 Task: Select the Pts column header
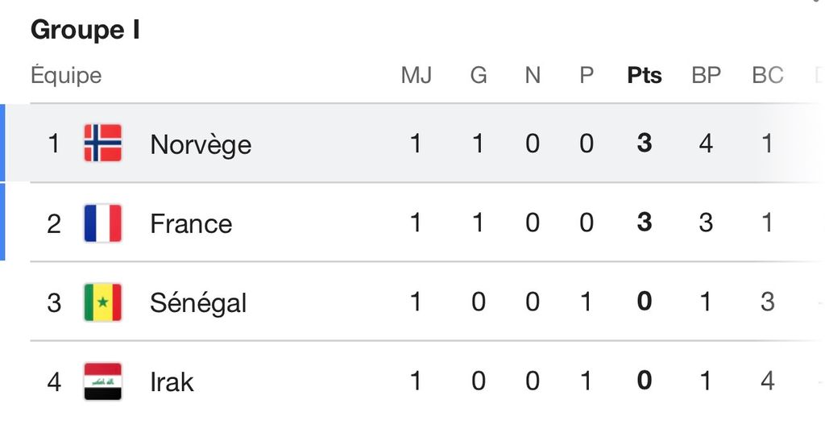644,75
